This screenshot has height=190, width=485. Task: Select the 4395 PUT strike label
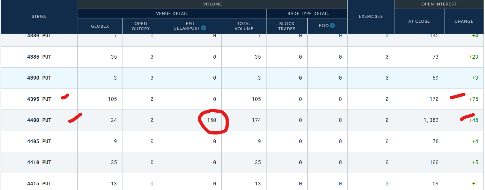[x=39, y=99]
